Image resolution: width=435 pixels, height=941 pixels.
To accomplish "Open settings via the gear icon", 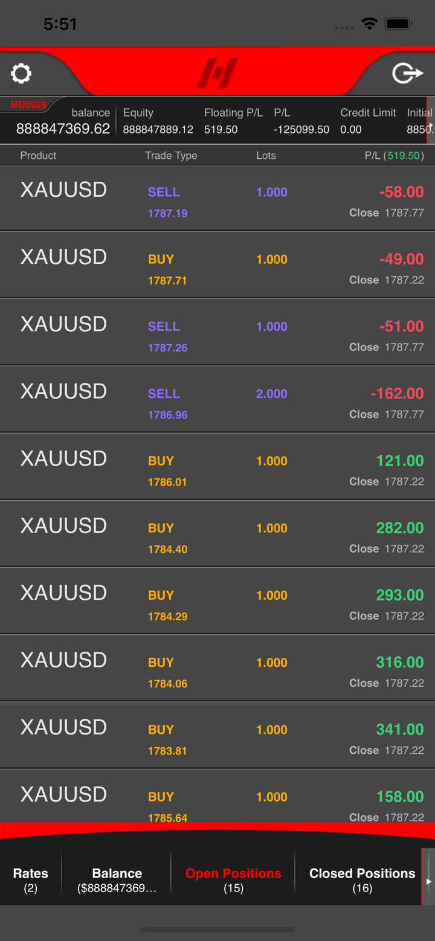I will click(21, 74).
